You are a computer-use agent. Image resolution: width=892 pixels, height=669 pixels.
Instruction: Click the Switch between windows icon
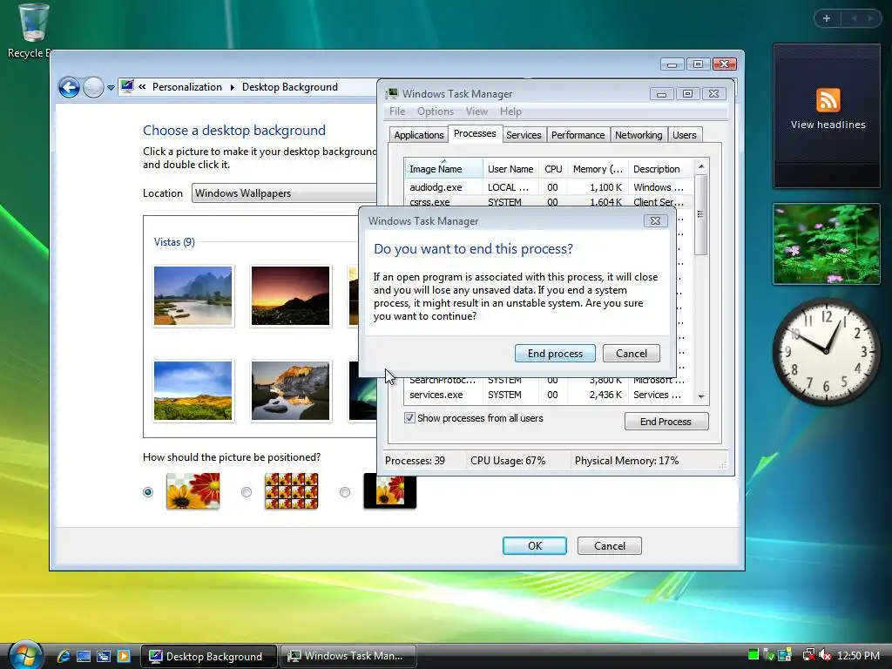[x=104, y=656]
